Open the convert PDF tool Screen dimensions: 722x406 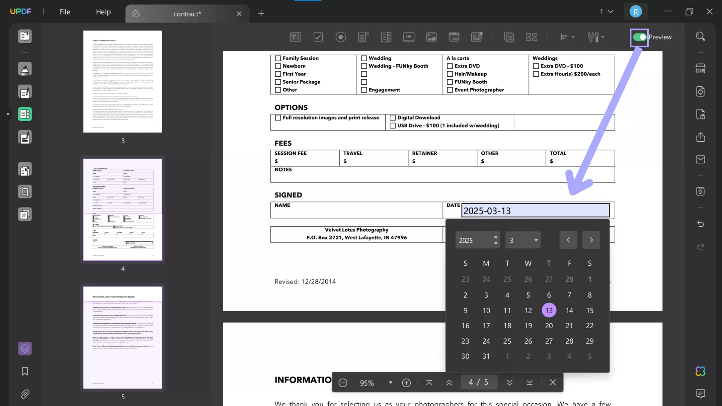click(x=701, y=91)
